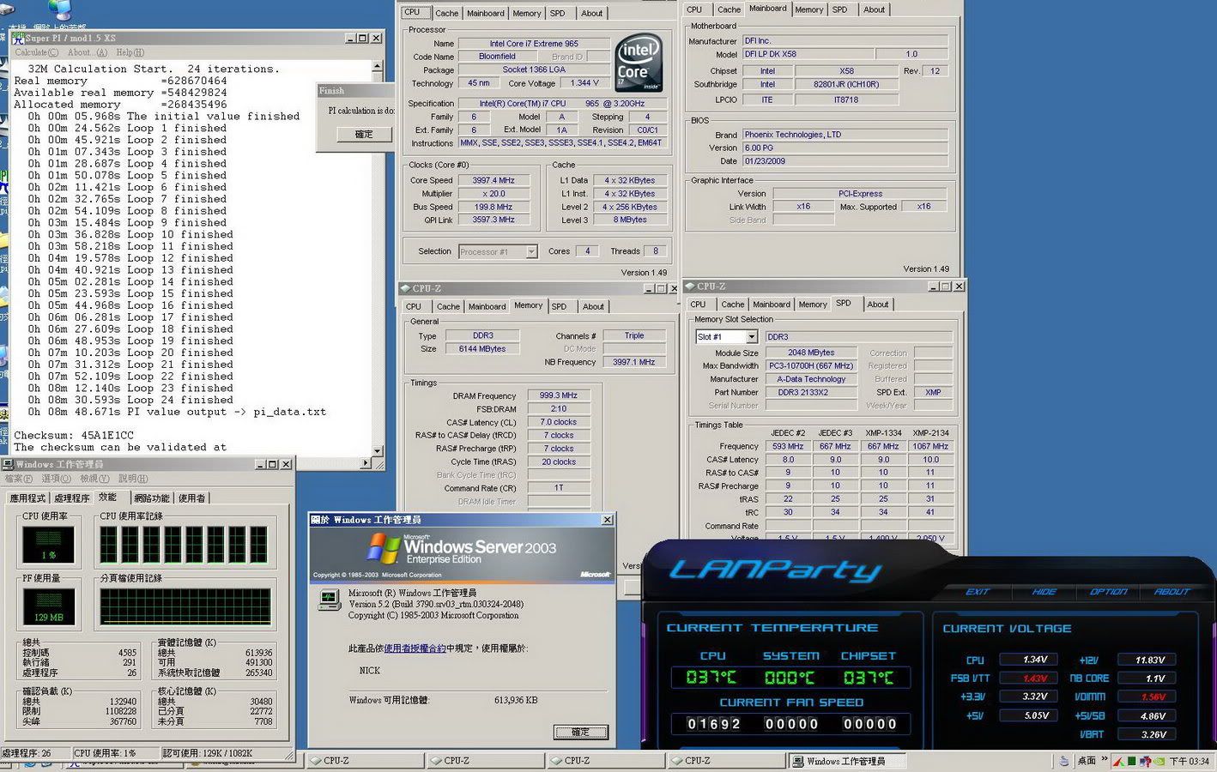Click the CPU fan speed 01692 readout
This screenshot has height=772, width=1217.
[x=714, y=724]
